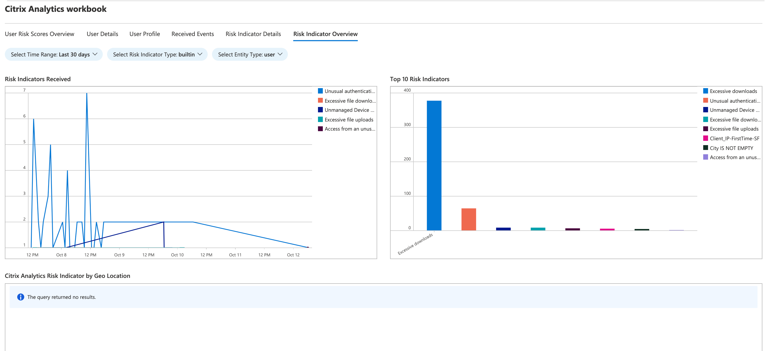Click Excessive downloads legend entry in Top 10
Viewport: 771px width, 351px height.
coord(733,91)
